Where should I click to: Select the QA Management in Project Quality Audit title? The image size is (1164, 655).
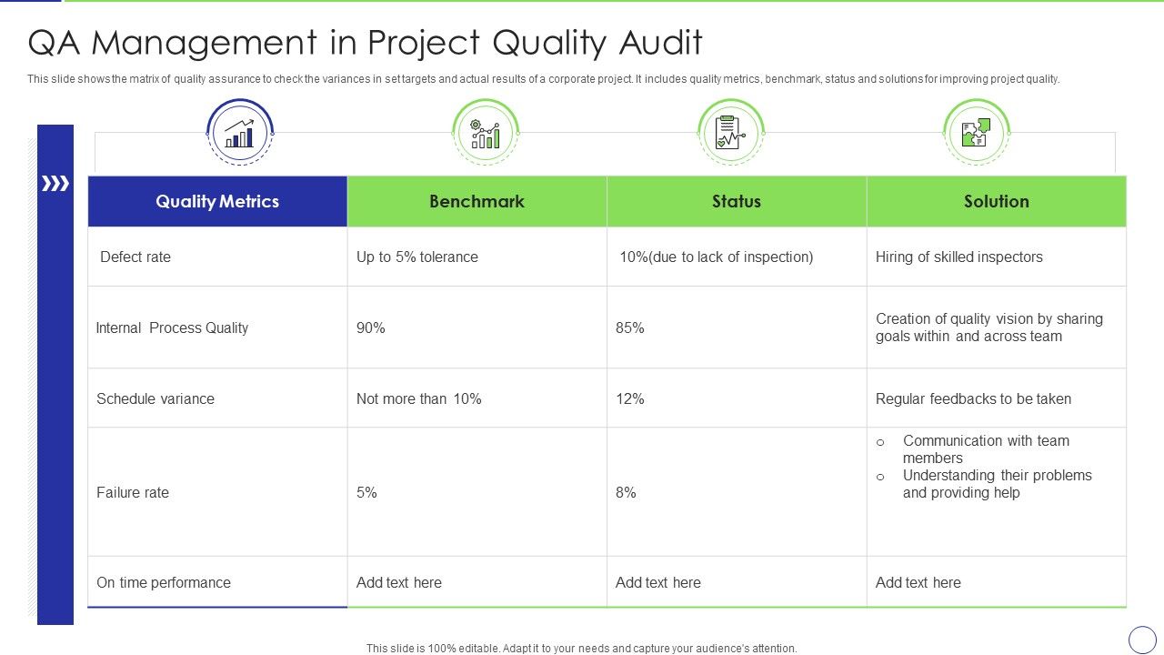click(x=366, y=42)
